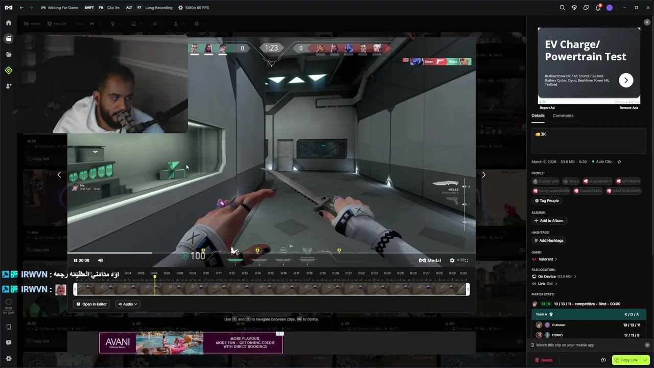Open the notifications bell
Viewport: 654px width, 368px height.
tap(598, 8)
